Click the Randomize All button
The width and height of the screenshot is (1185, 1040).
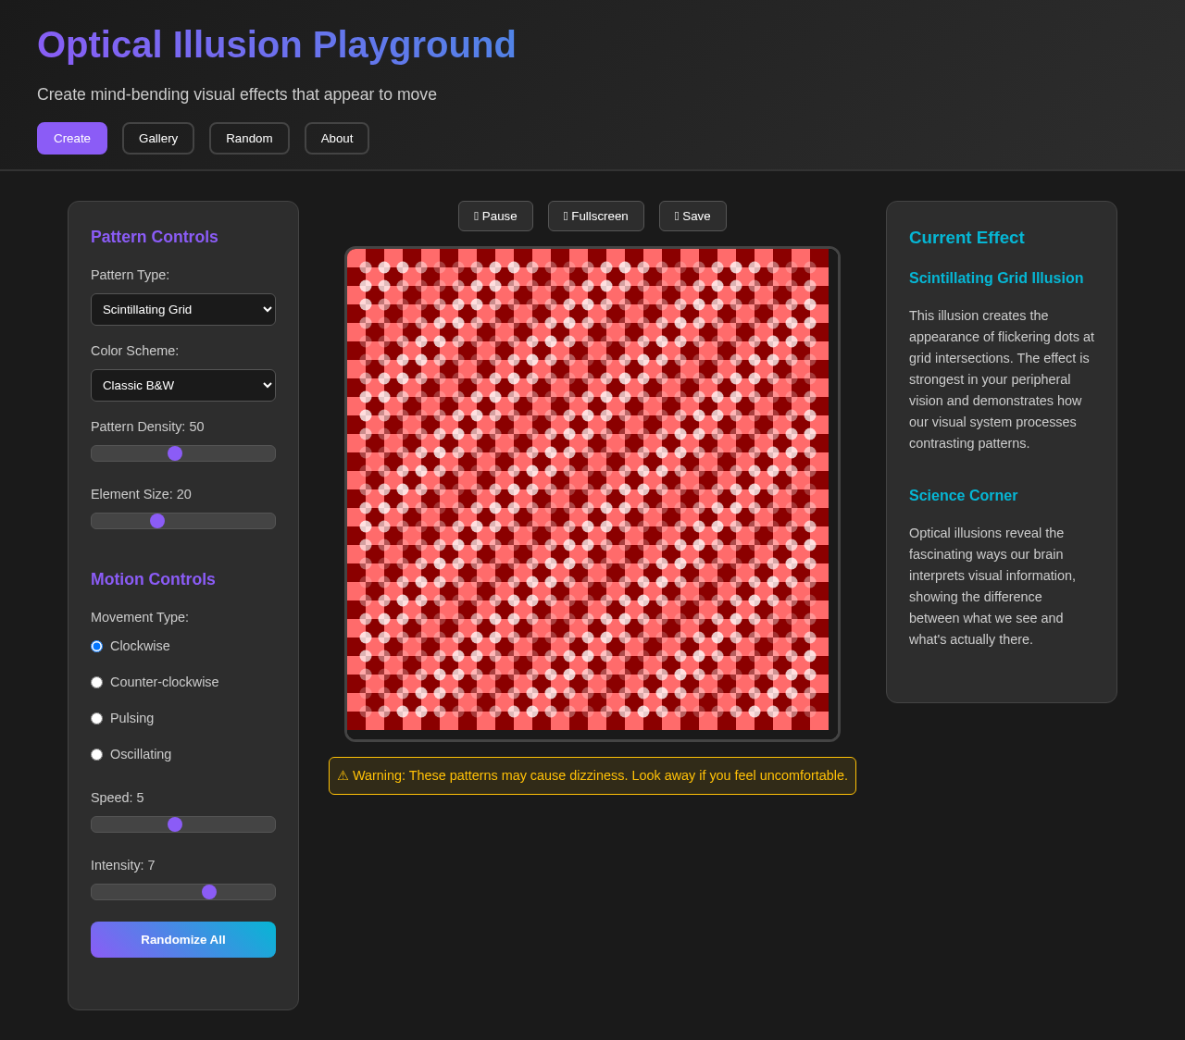pos(182,939)
